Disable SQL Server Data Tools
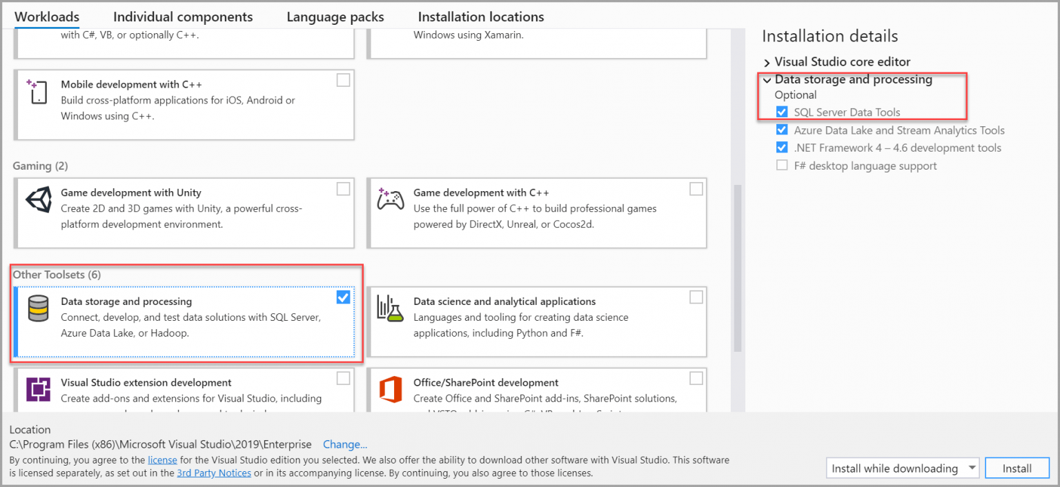 [782, 112]
